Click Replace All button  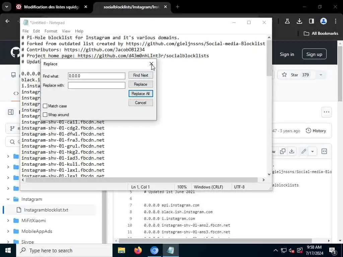[141, 94]
